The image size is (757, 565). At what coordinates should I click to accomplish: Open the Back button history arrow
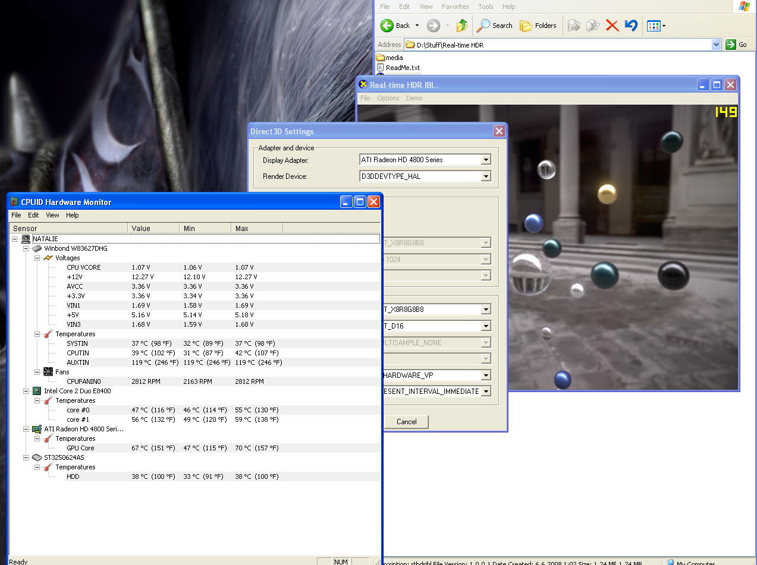coord(417,26)
